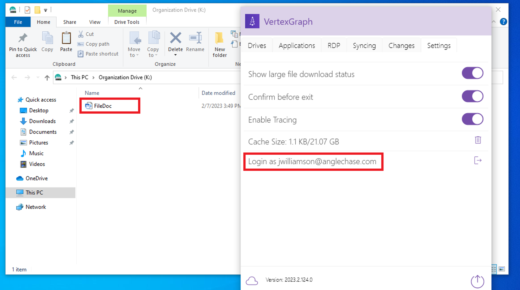This screenshot has height=290, width=520.
Task: Select the FileDoc file
Action: tap(103, 106)
